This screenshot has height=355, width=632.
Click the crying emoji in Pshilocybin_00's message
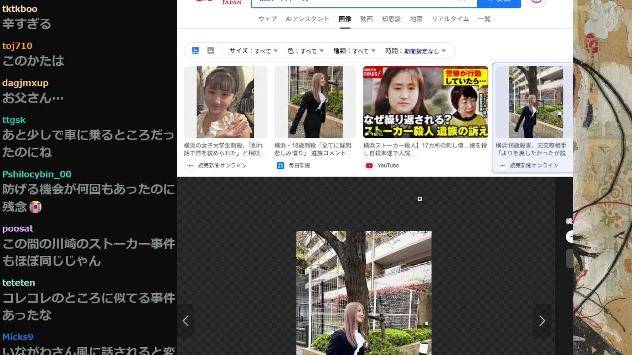tap(35, 207)
